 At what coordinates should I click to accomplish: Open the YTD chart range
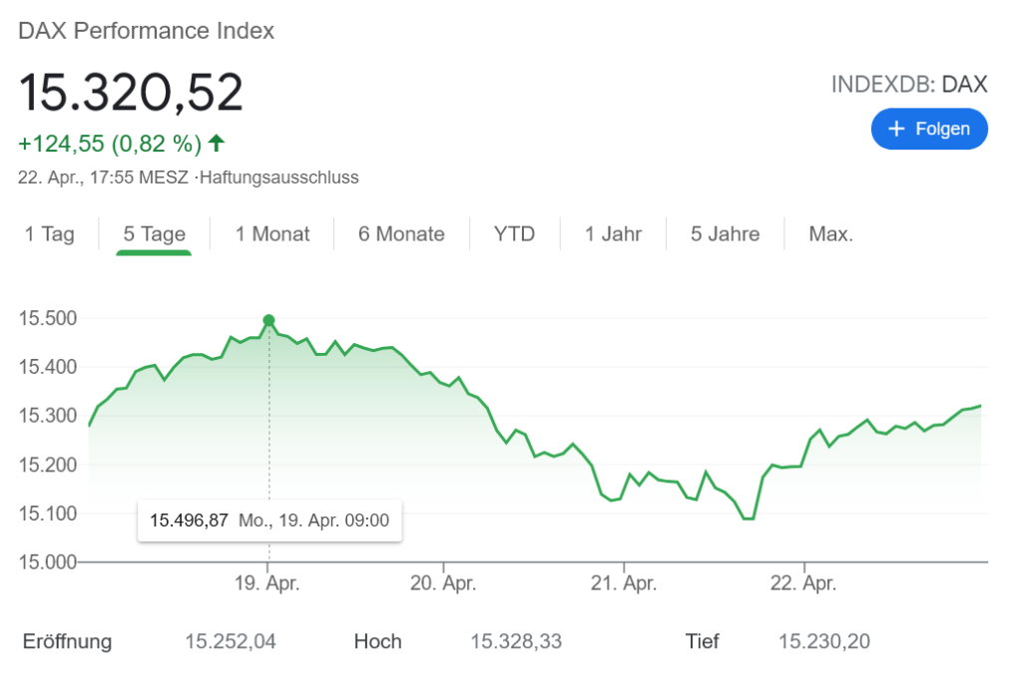[515, 234]
